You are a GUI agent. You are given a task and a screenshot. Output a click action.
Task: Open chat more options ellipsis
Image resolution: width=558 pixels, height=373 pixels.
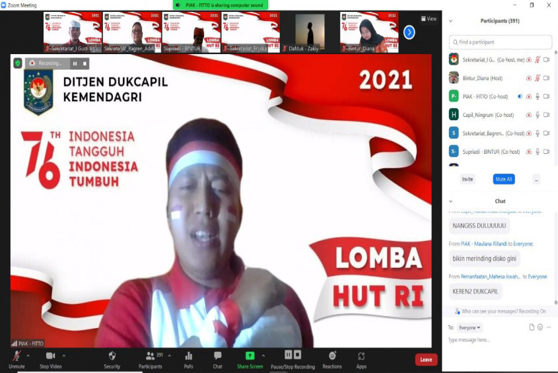[549, 327]
